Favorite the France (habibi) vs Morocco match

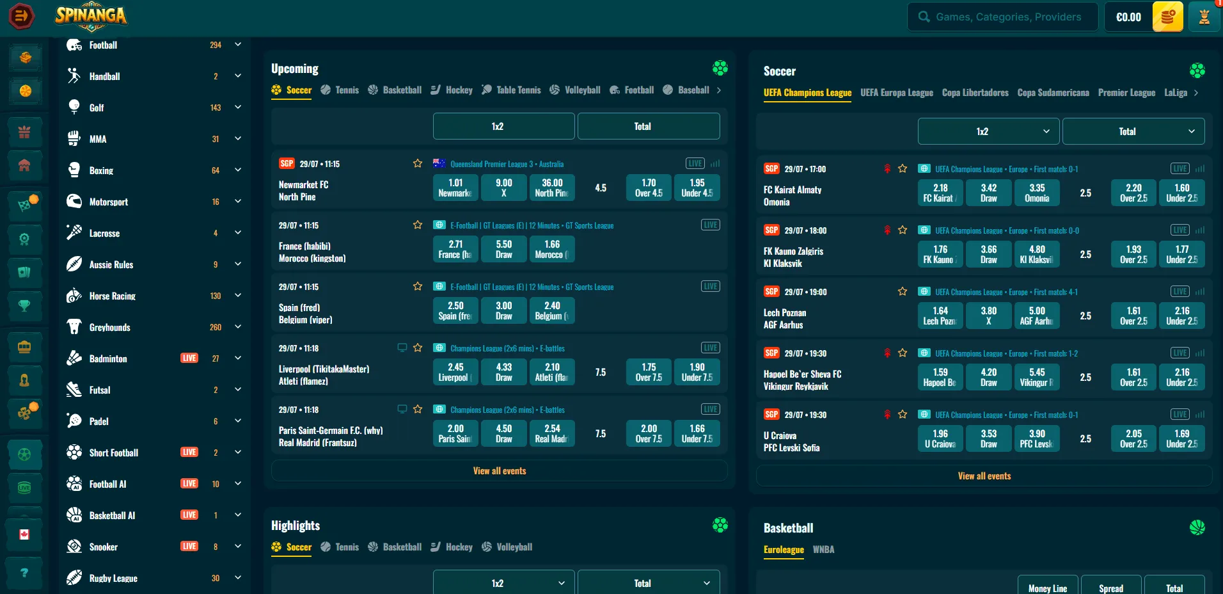(x=418, y=225)
